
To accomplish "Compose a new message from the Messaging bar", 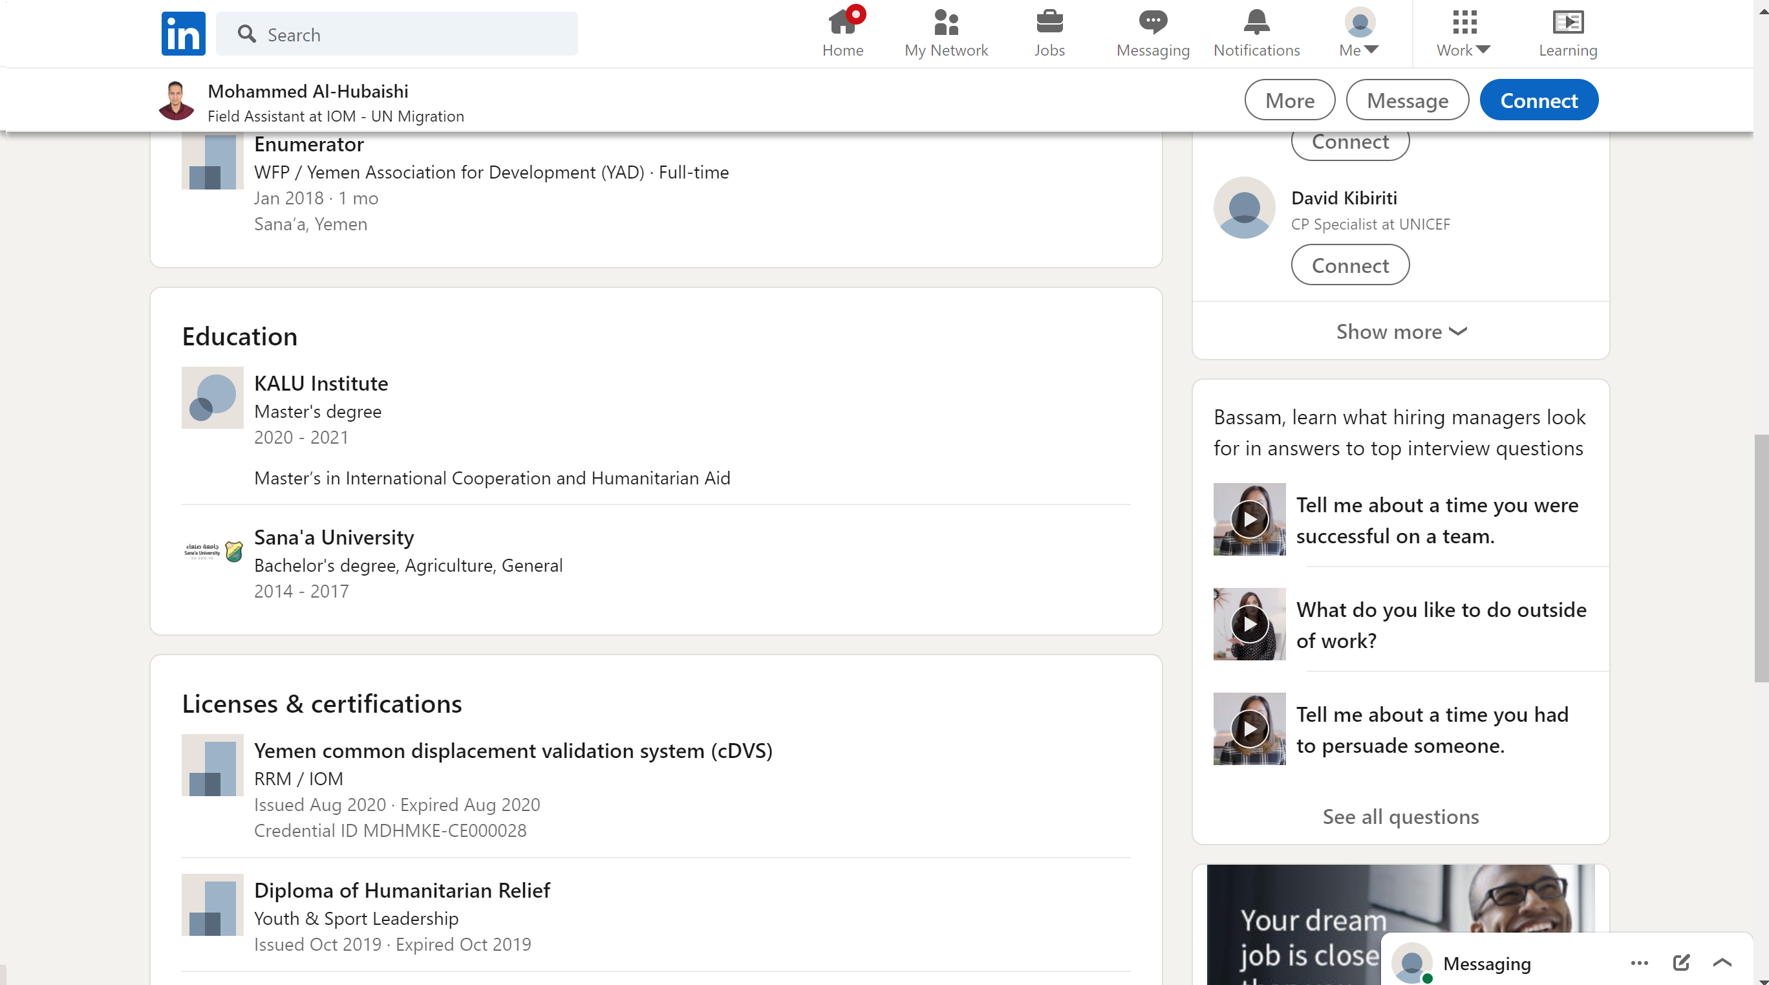I will [x=1680, y=962].
